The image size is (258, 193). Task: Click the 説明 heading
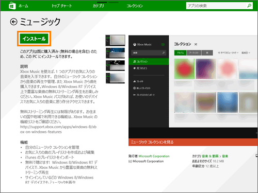[24, 66]
